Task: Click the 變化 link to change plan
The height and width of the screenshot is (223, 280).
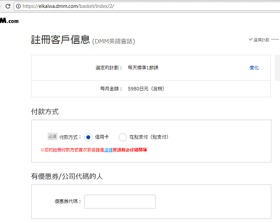Action: click(254, 68)
